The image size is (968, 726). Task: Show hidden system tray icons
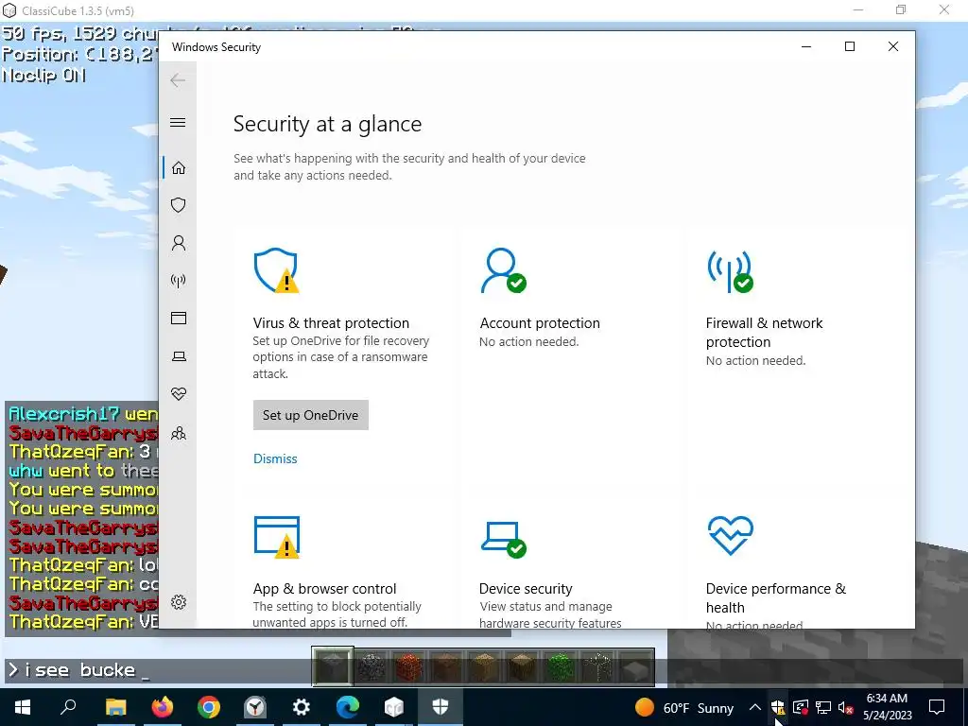tap(755, 707)
